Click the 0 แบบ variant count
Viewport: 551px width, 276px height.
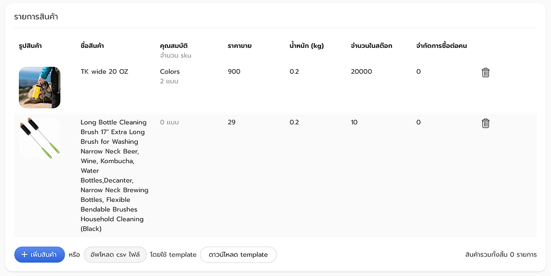pyautogui.click(x=169, y=122)
